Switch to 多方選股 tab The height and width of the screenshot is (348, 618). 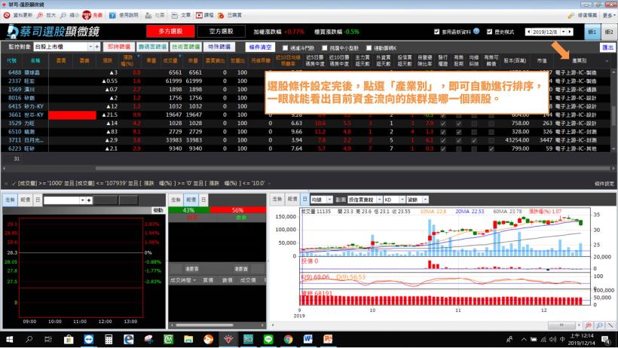pos(170,31)
